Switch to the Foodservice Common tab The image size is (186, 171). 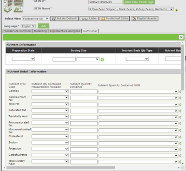(x=17, y=31)
